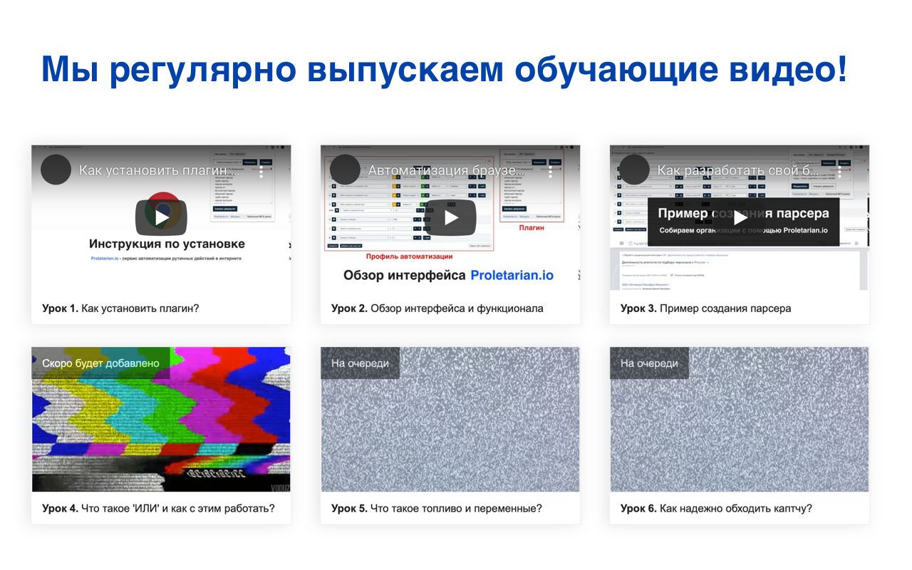912x570 pixels.
Task: Click 'Пример создания парсера' overlay in video
Action: [x=743, y=213]
